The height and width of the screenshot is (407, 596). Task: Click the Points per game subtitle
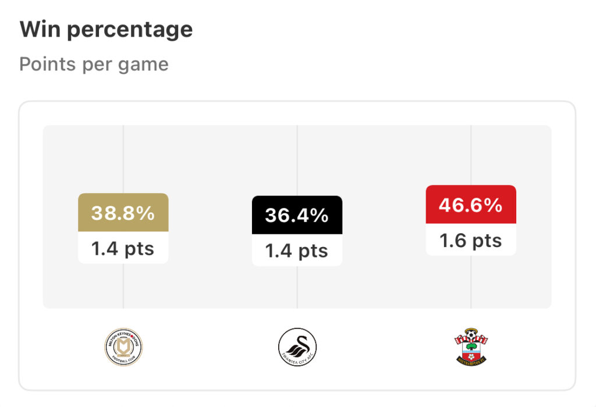tap(94, 64)
